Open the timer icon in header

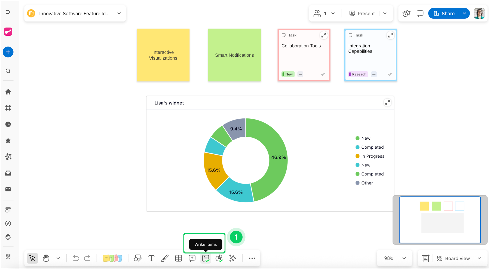(x=406, y=13)
